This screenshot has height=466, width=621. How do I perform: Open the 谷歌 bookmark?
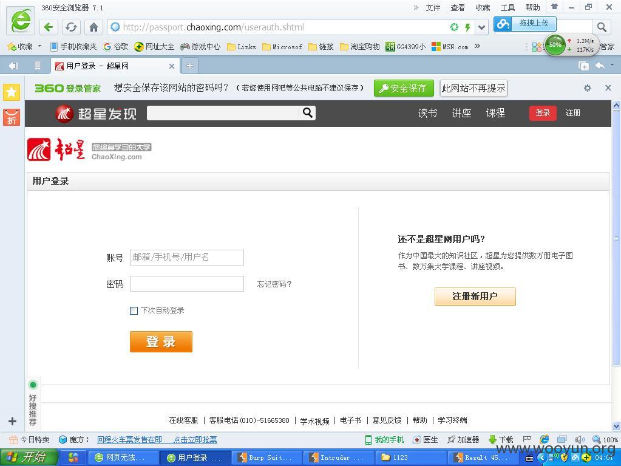click(x=116, y=47)
